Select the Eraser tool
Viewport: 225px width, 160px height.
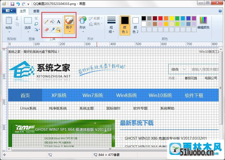[x=46, y=30]
